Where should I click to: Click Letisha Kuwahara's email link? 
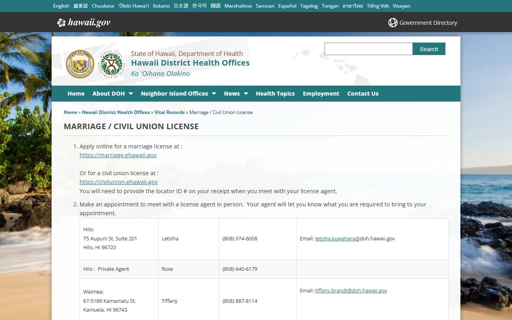[x=337, y=238]
